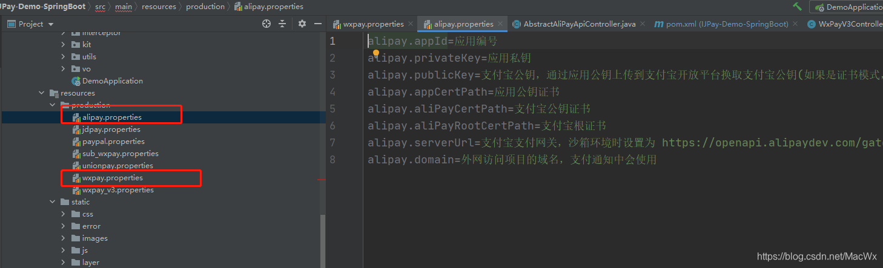Click the IJPay-Demo-SpringBoot breadcrumb
The image size is (883, 268).
(x=43, y=7)
